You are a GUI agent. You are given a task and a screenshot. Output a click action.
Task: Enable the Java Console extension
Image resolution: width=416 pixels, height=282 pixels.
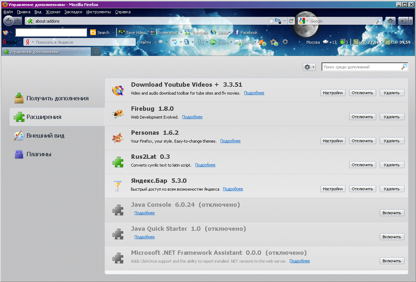point(392,213)
